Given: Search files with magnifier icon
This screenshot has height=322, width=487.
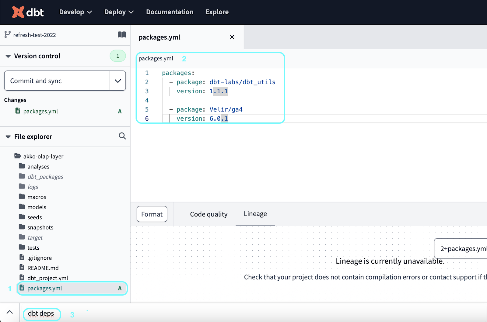Looking at the screenshot, I should pyautogui.click(x=122, y=136).
